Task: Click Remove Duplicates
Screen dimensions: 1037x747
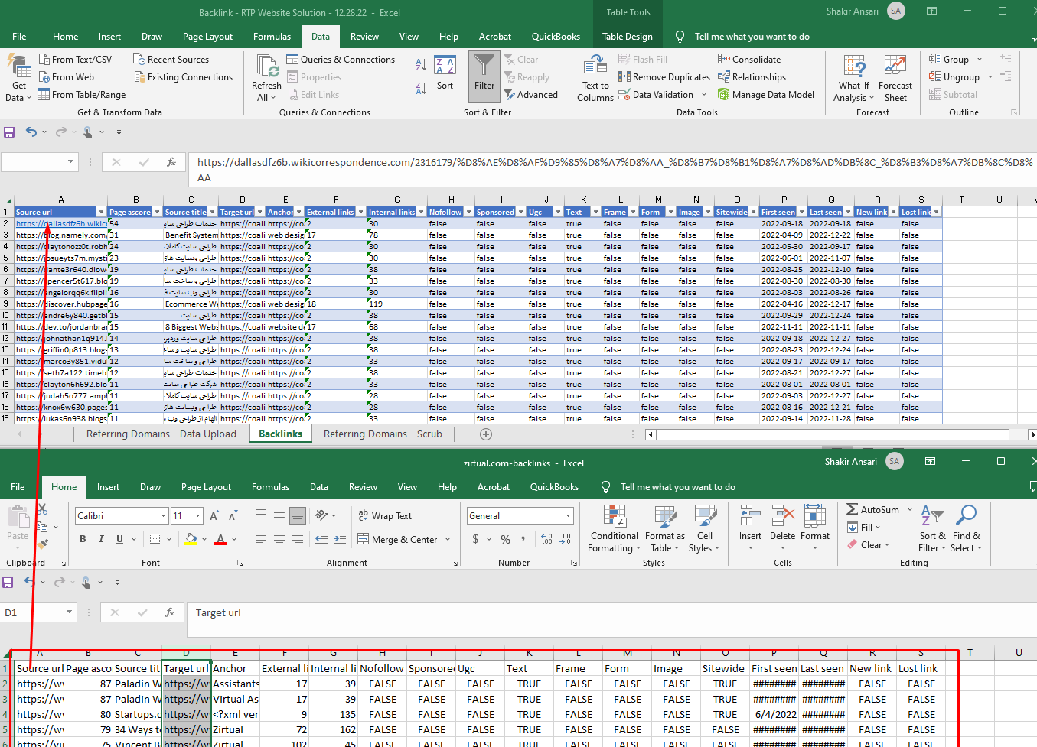Action: 664,77
